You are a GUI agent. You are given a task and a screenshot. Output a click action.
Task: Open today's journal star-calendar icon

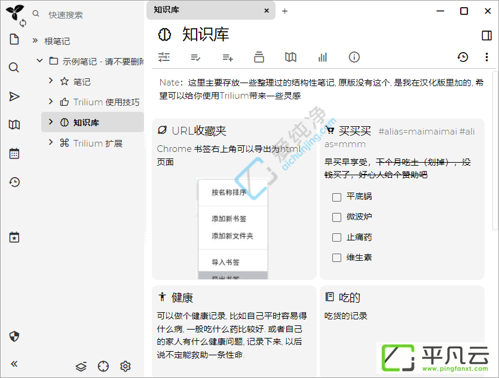tap(14, 237)
